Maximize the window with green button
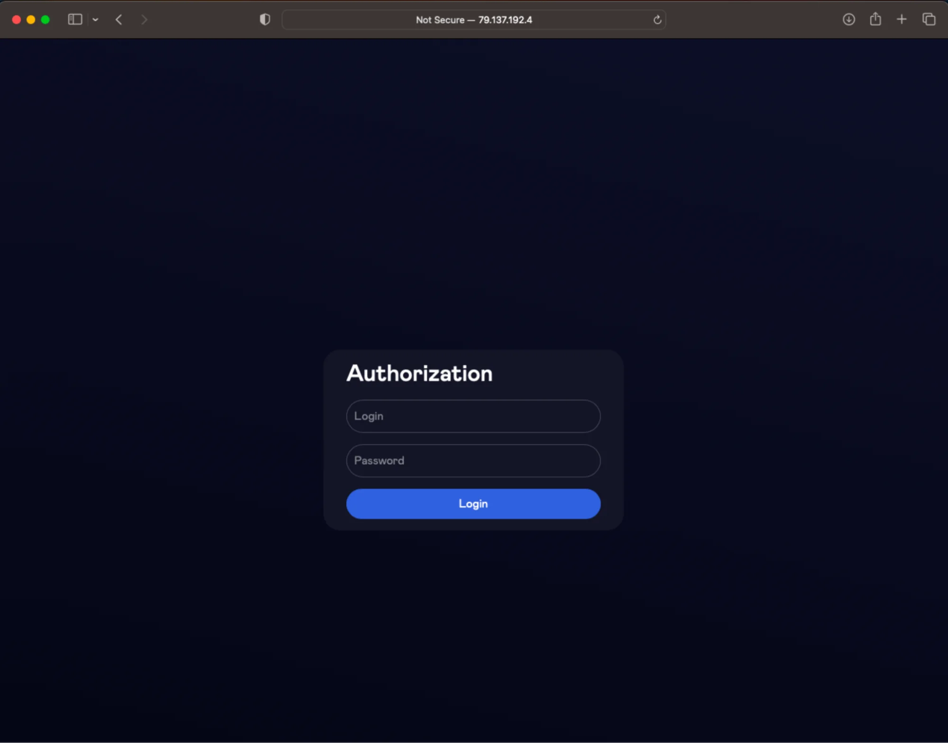Screen dimensions: 948x743 coord(46,19)
